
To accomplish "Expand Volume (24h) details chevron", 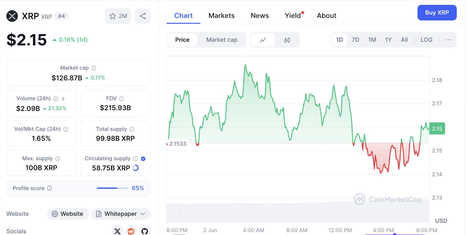I will tap(63, 99).
